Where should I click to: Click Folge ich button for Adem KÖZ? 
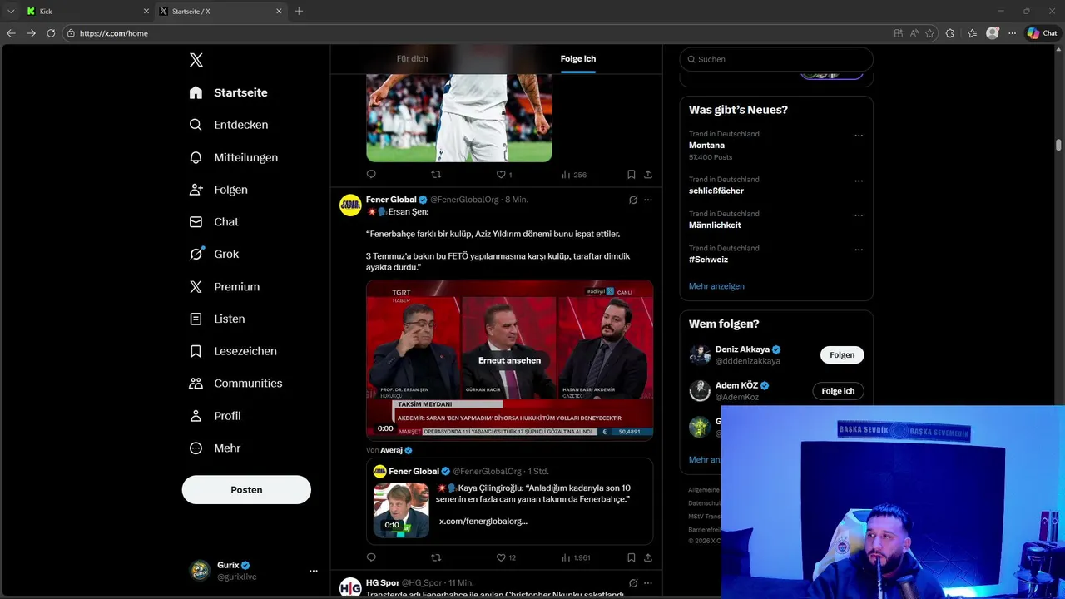[x=838, y=391]
